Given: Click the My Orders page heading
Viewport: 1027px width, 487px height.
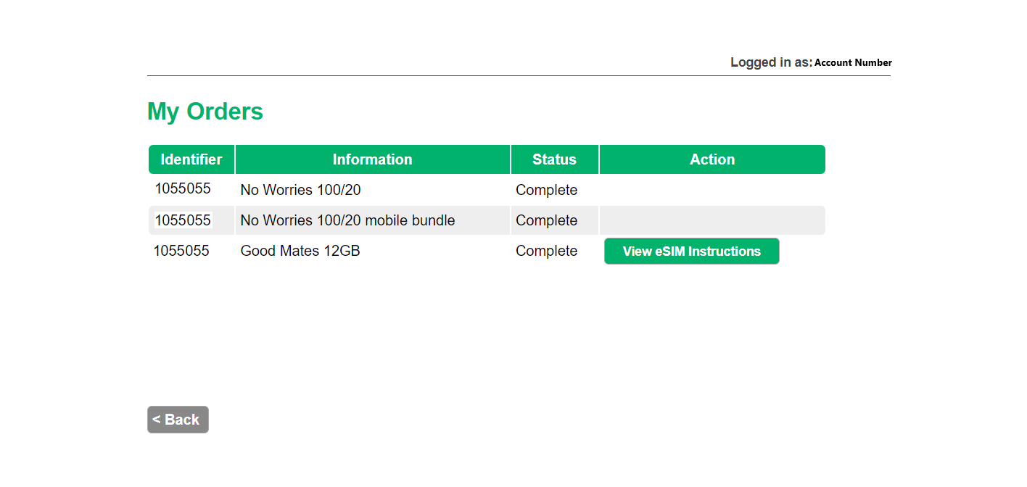Looking at the screenshot, I should pos(205,112).
